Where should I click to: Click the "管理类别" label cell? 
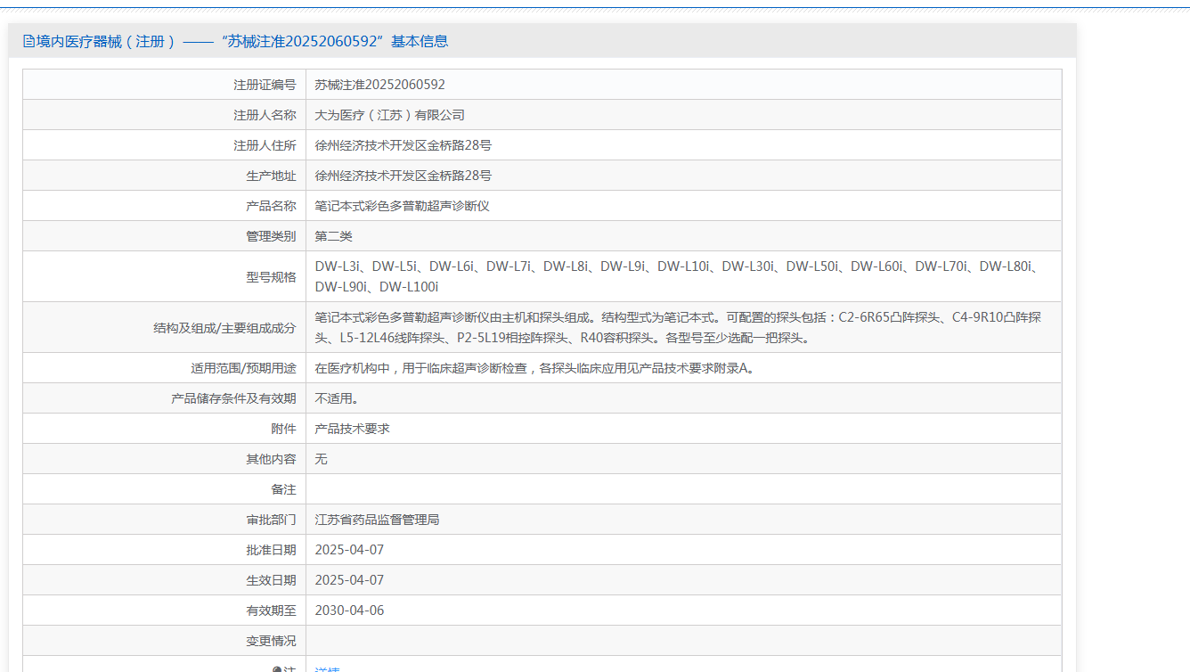coord(165,236)
